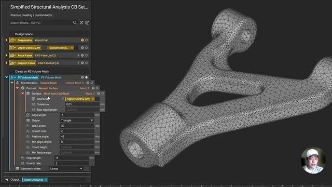Expand the Suspension block
Image resolution: width=332 pixels, height=187 pixels.
coord(6,40)
